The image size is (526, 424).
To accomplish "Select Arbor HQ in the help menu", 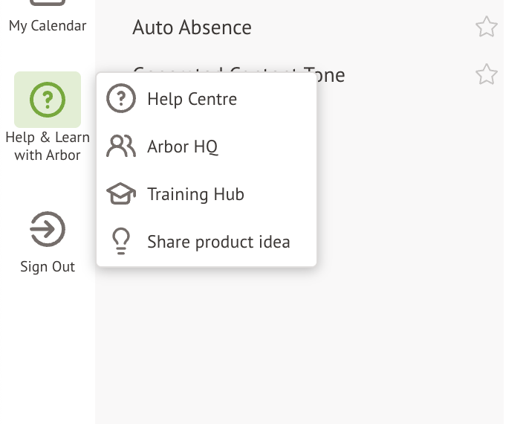I will (x=182, y=147).
